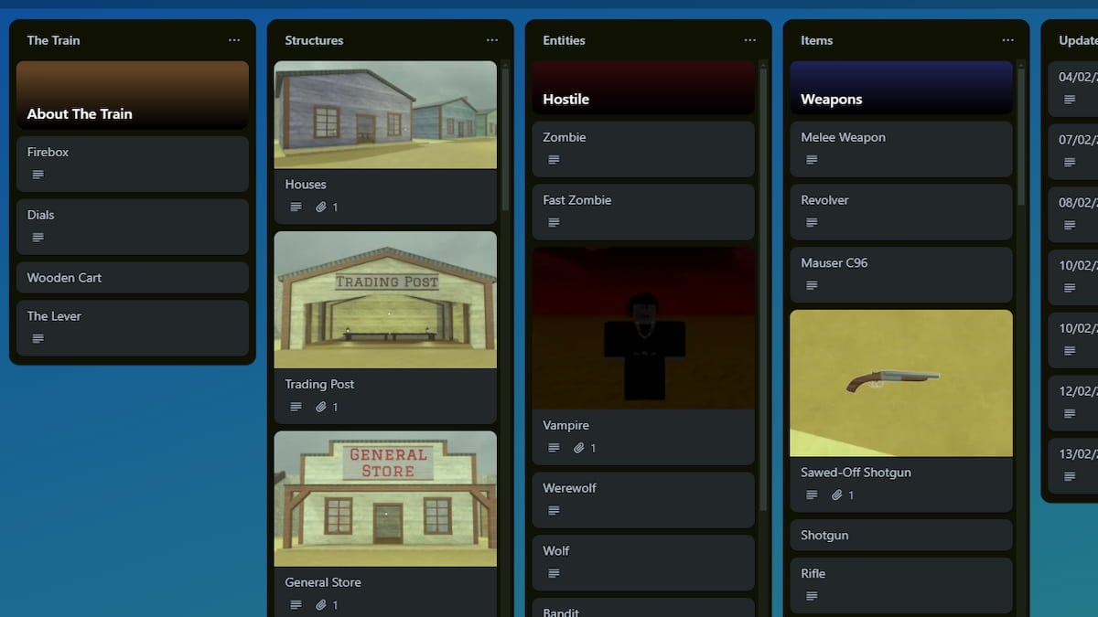This screenshot has width=1098, height=617.
Task: Click attachment icon on Trading Post card
Action: pos(321,408)
